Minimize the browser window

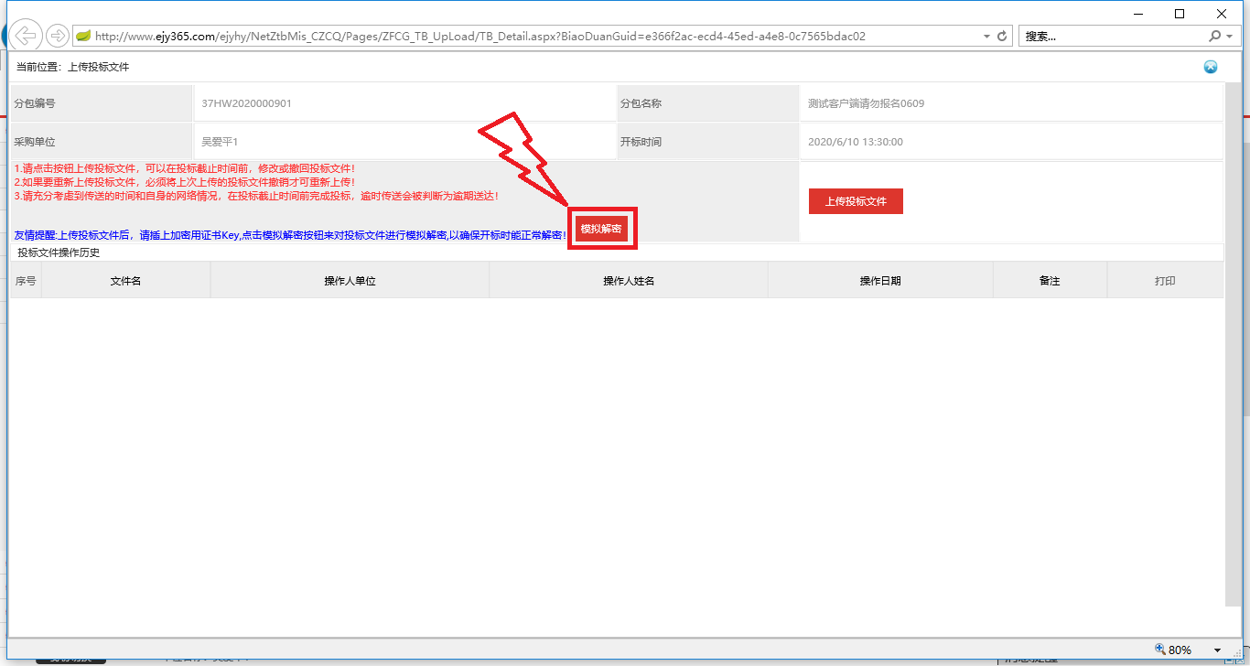tap(1138, 13)
